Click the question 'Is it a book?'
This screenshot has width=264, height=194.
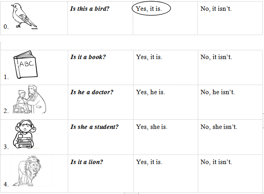88,57
